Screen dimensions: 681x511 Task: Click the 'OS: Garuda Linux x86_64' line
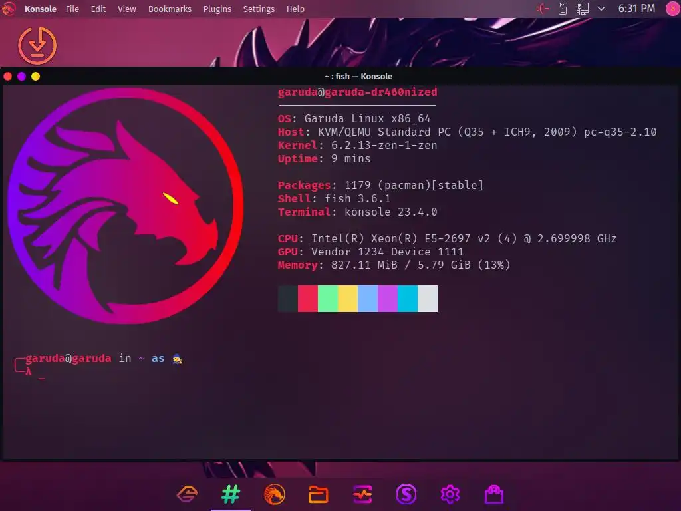click(x=354, y=118)
